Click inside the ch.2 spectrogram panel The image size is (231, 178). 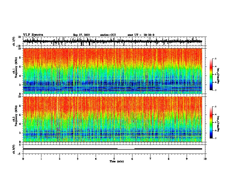pos(113,119)
